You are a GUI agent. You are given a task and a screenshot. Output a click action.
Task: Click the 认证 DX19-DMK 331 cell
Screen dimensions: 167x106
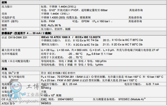pos(14,37)
